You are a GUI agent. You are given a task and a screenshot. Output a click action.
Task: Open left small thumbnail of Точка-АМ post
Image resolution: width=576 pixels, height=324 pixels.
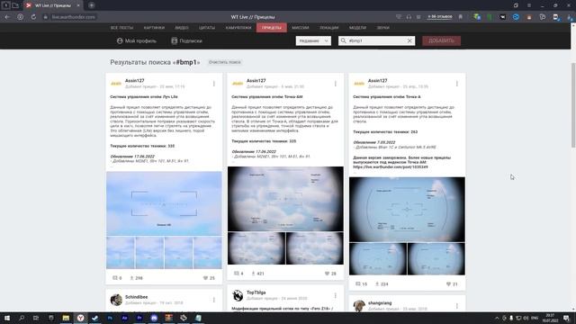pos(256,248)
